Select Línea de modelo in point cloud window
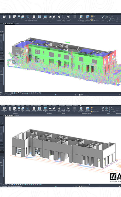121x197 pixels. coord(63,18)
